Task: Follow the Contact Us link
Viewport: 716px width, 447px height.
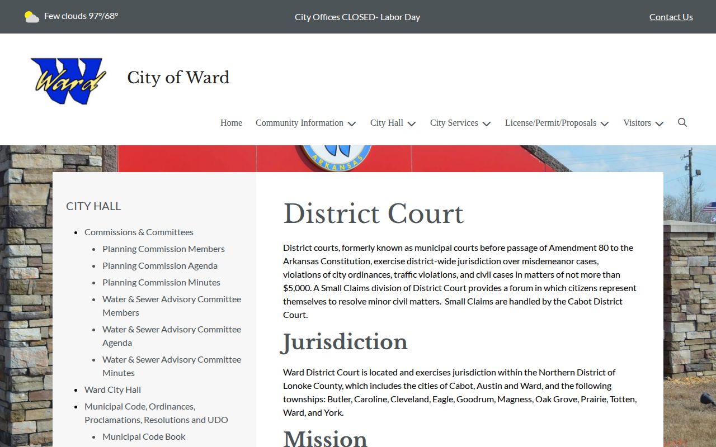Action: tap(671, 17)
